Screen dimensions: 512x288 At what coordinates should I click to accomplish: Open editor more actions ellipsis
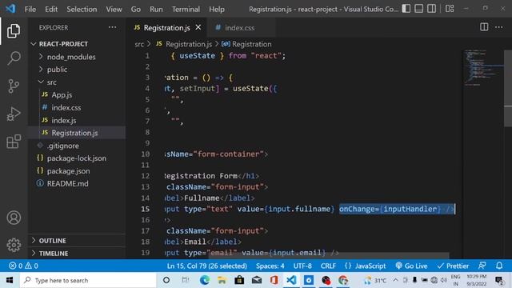coord(498,27)
